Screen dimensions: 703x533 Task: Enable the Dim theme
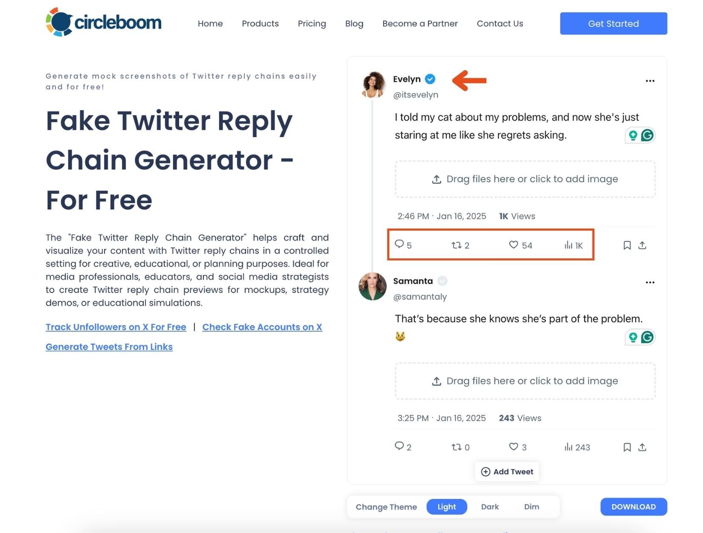(532, 507)
